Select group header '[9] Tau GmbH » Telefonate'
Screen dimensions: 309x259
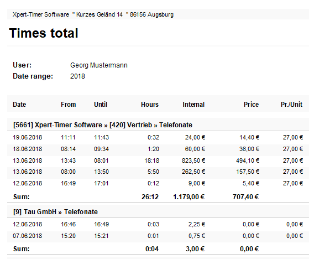pos(55,212)
